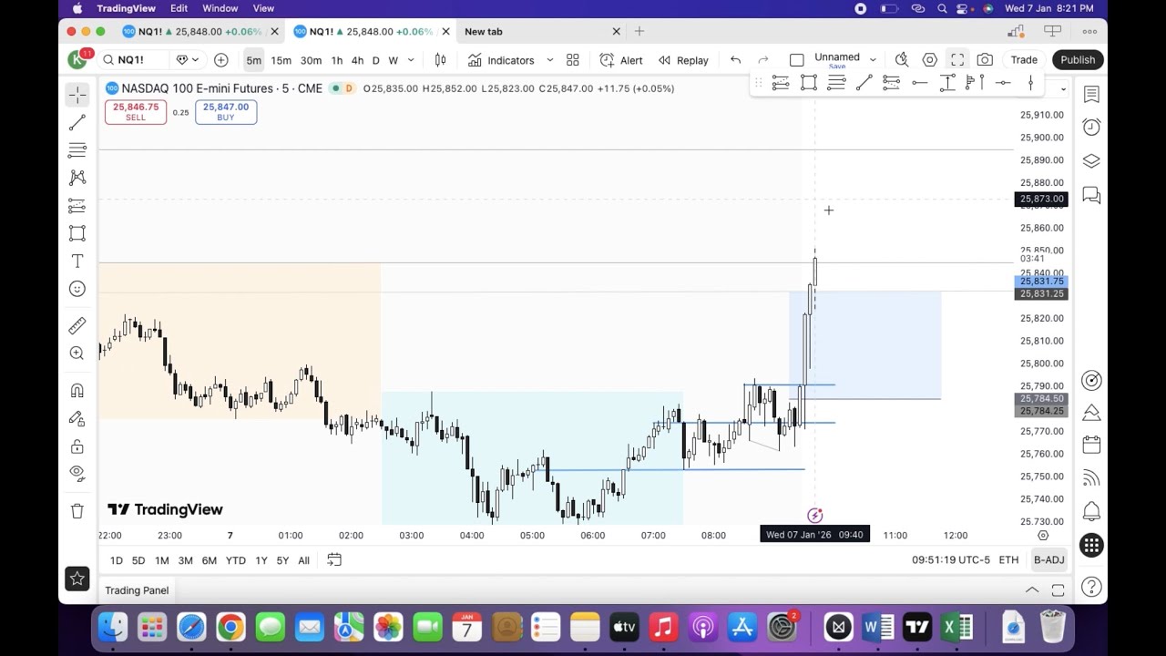Activate the zoom in tool

tap(77, 353)
